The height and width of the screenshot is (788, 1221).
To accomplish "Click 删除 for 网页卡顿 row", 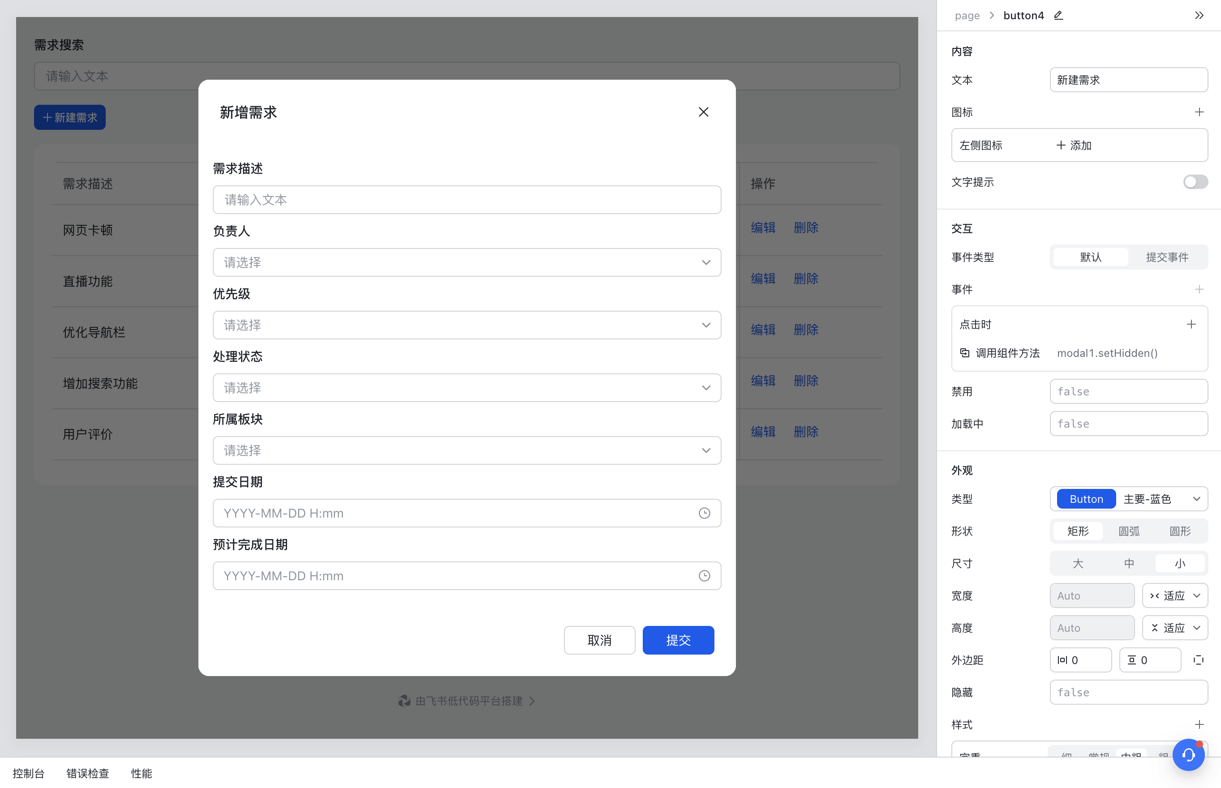I will 805,227.
